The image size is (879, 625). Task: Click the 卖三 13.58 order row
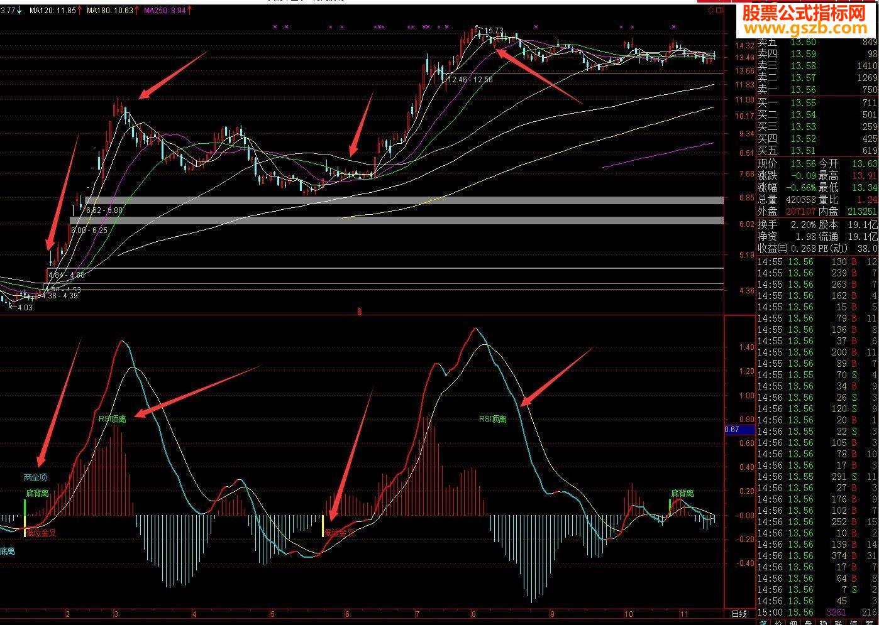817,66
